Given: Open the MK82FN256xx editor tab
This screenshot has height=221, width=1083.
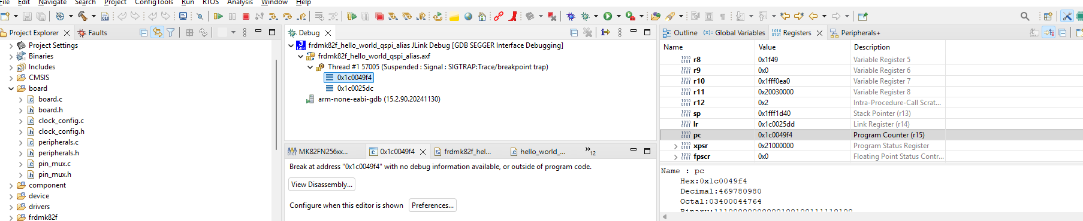Looking at the screenshot, I should (x=318, y=152).
